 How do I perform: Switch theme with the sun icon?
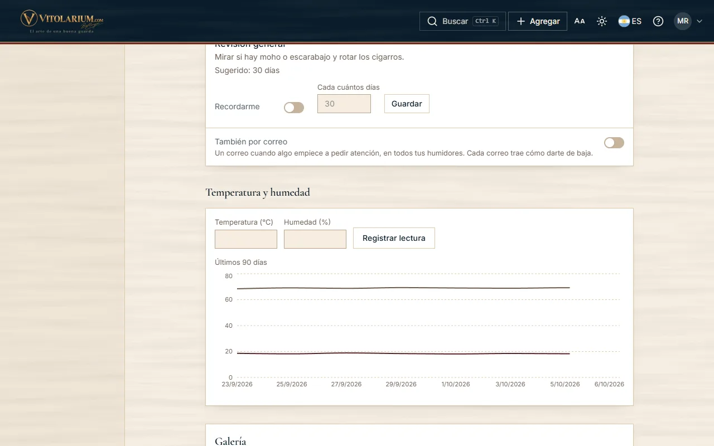[601, 21]
